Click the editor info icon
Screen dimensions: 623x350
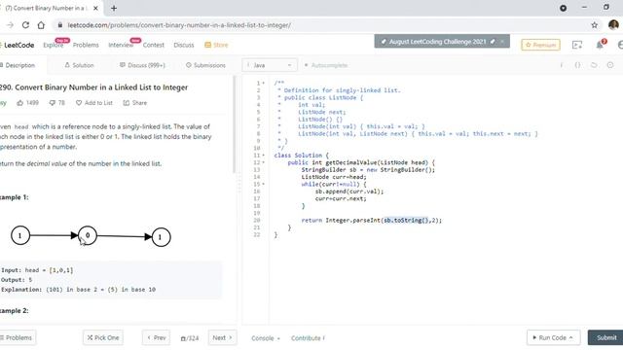click(x=562, y=65)
